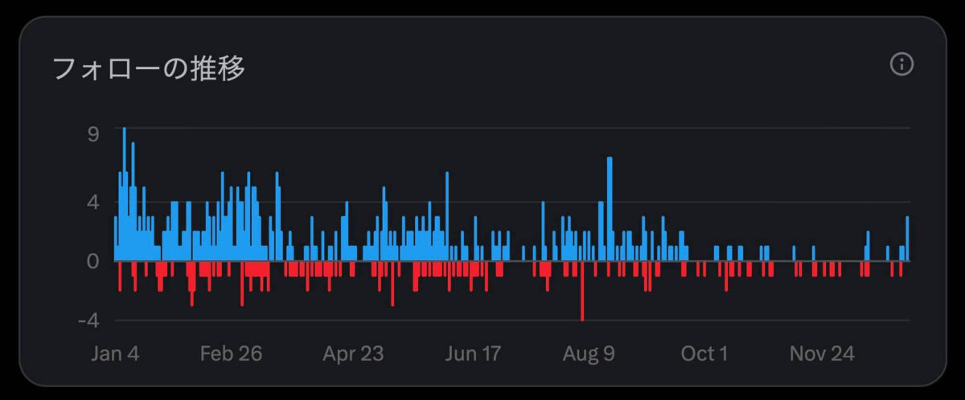The width and height of the screenshot is (965, 400).
Task: Choose the Jun 17 date label
Action: click(472, 354)
